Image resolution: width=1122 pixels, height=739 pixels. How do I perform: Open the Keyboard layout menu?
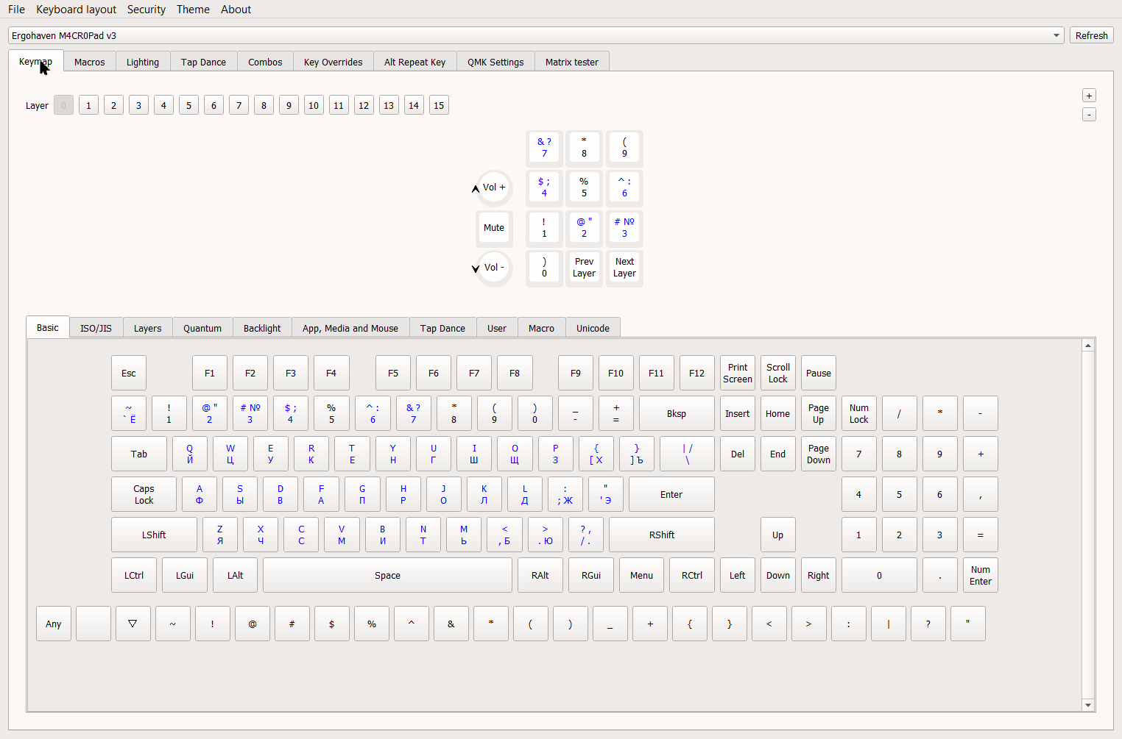[76, 10]
